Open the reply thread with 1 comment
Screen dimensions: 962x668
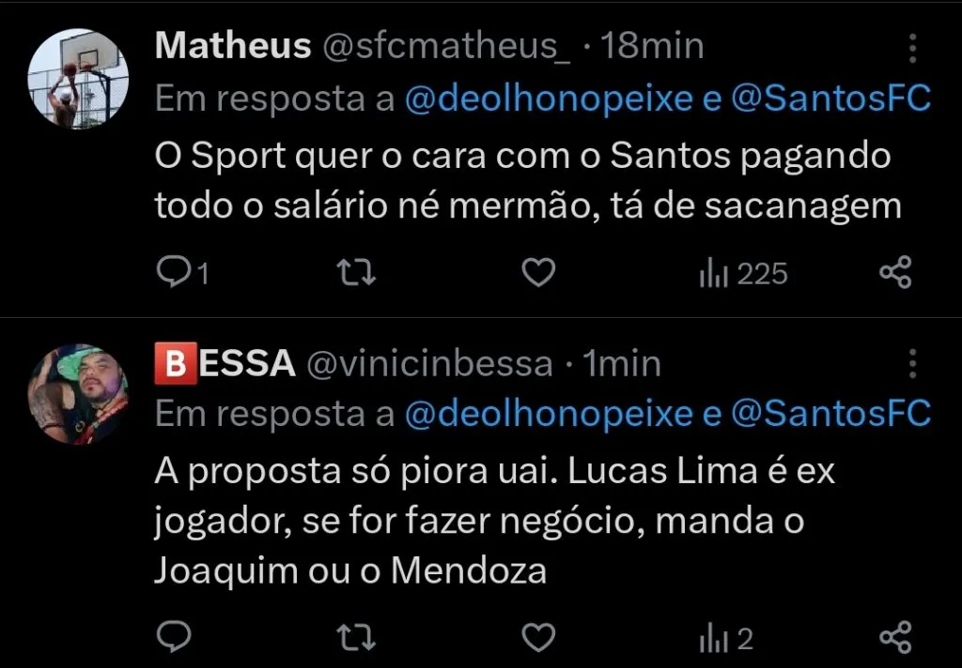(178, 272)
